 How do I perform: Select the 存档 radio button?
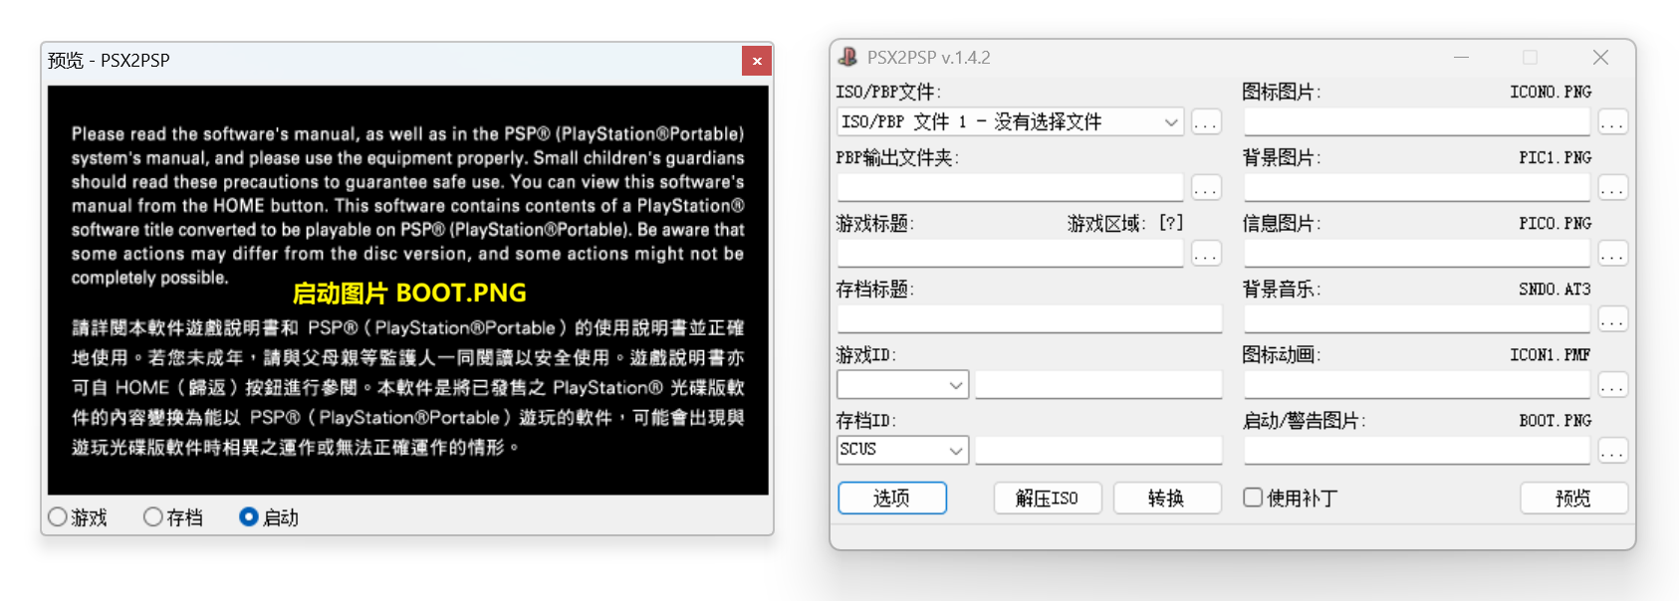[x=153, y=517]
